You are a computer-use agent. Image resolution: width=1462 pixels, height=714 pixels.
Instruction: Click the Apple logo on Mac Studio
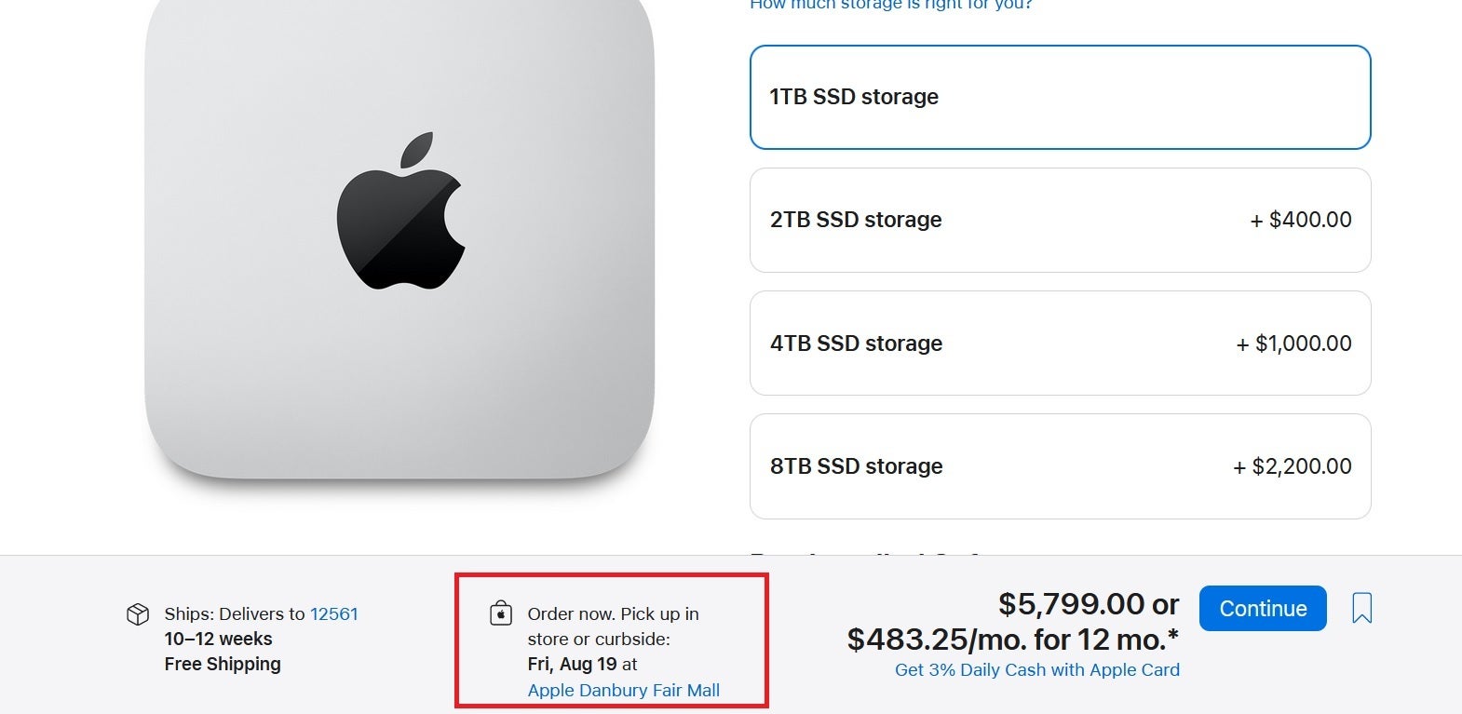400,210
